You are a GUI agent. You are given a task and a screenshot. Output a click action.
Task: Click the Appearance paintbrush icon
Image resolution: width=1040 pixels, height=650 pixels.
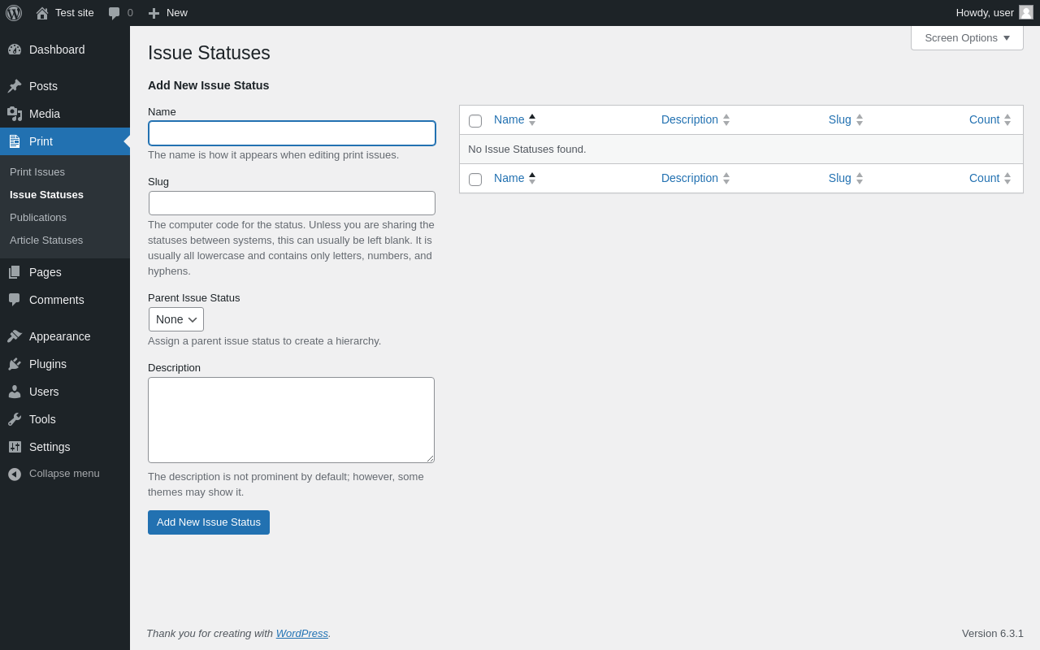tap(15, 336)
